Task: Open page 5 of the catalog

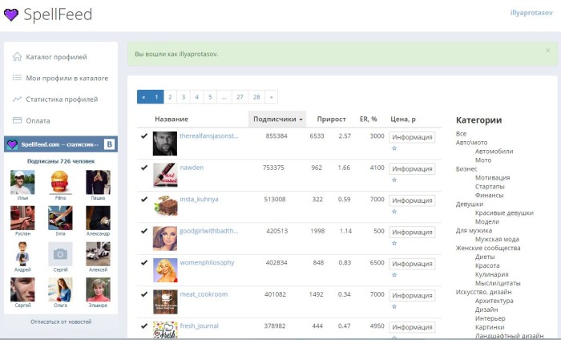Action: [x=210, y=97]
